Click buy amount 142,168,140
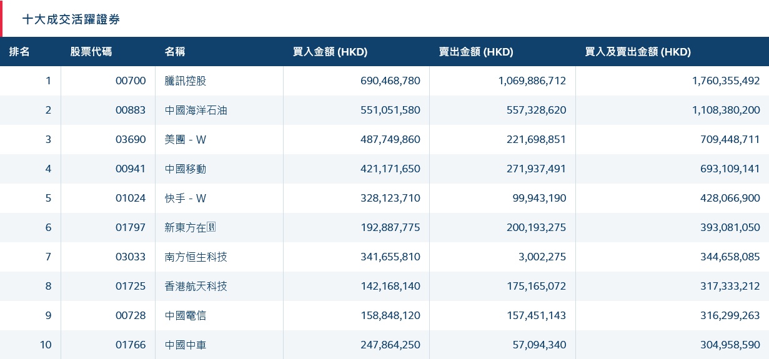 point(390,286)
